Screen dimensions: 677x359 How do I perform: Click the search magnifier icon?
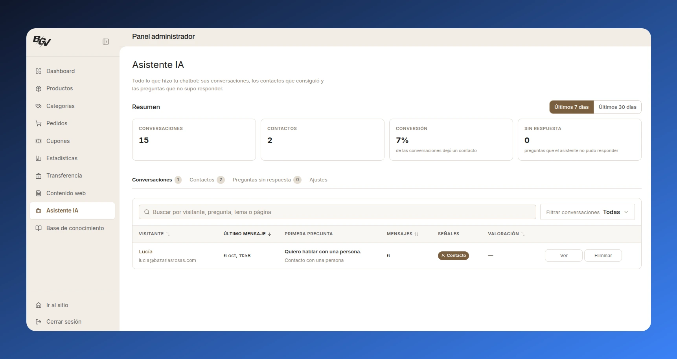click(147, 212)
